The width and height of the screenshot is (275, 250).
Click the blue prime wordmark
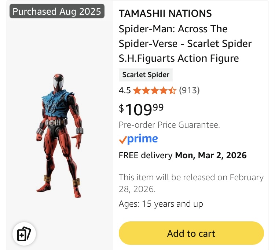[143, 139]
